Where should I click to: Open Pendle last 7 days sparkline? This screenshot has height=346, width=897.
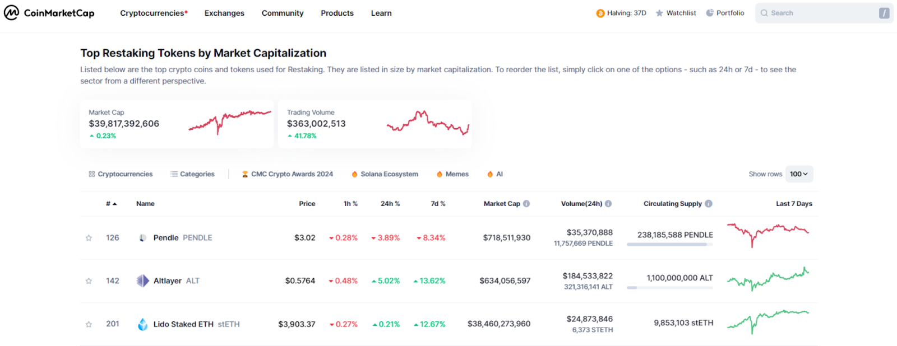pos(768,235)
